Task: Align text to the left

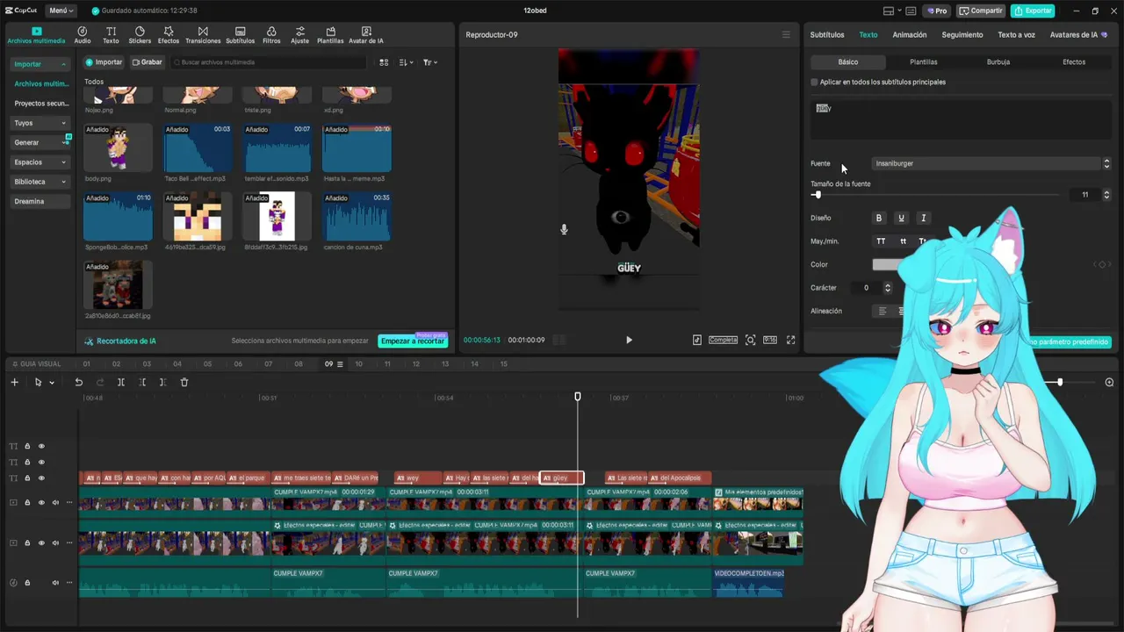Action: (x=883, y=311)
